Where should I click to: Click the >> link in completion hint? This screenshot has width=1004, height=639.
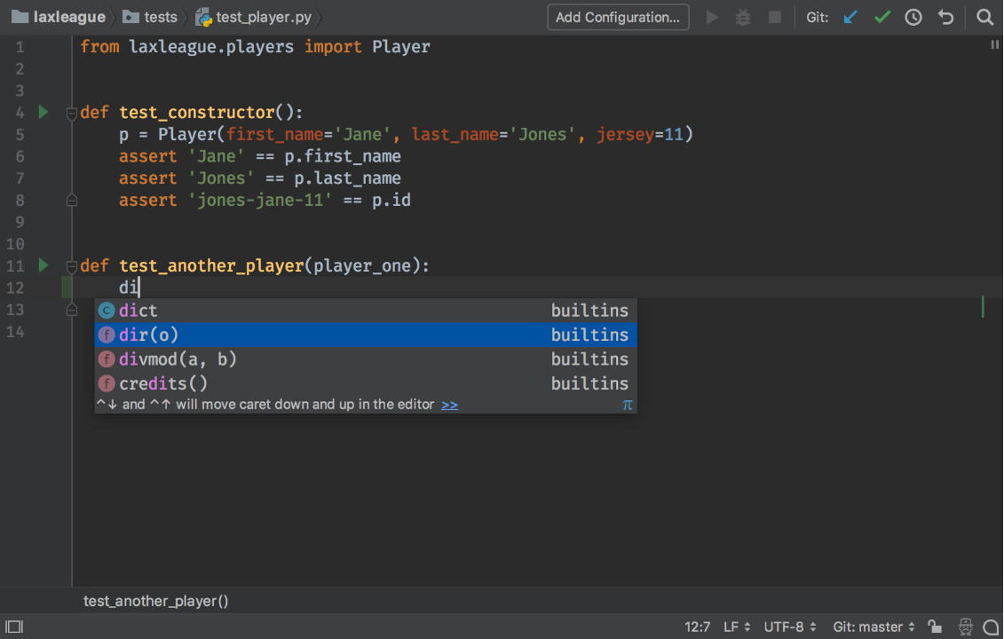click(x=449, y=405)
